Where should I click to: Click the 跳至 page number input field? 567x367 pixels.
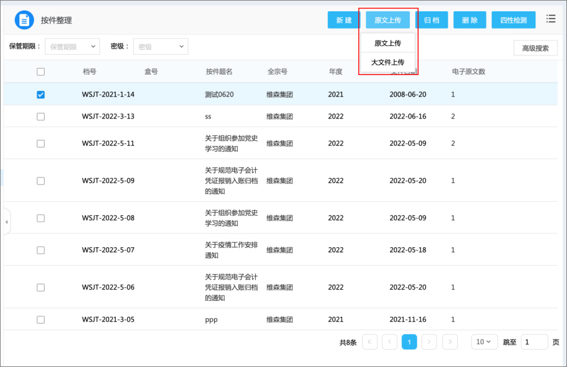534,342
